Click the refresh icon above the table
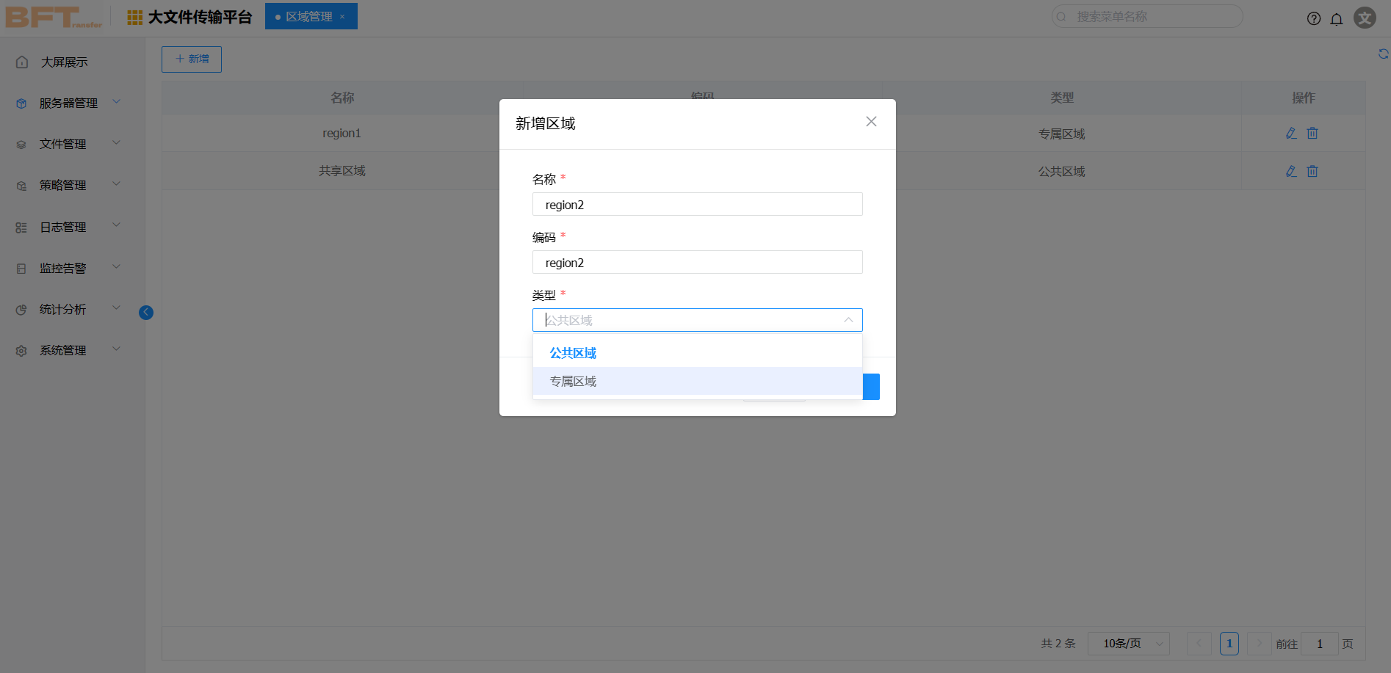The height and width of the screenshot is (673, 1391). click(x=1384, y=54)
